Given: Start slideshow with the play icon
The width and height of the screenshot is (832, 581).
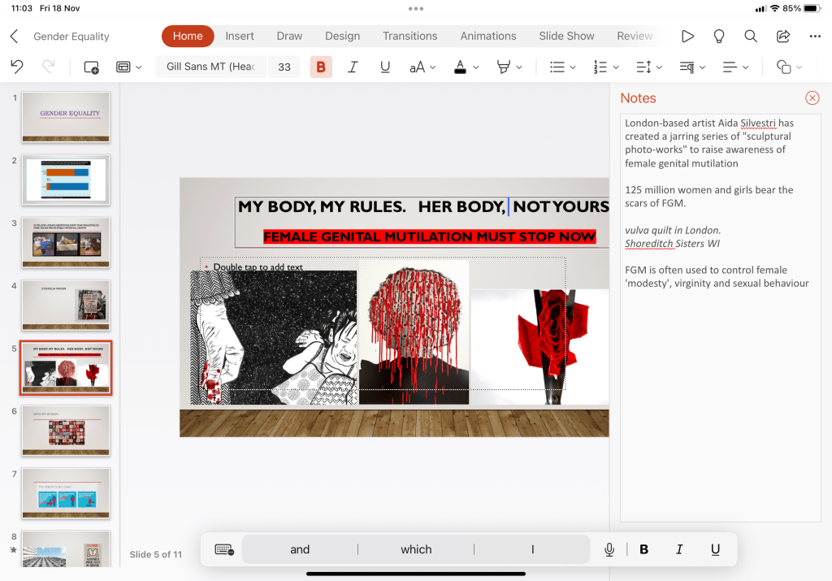Looking at the screenshot, I should point(687,37).
